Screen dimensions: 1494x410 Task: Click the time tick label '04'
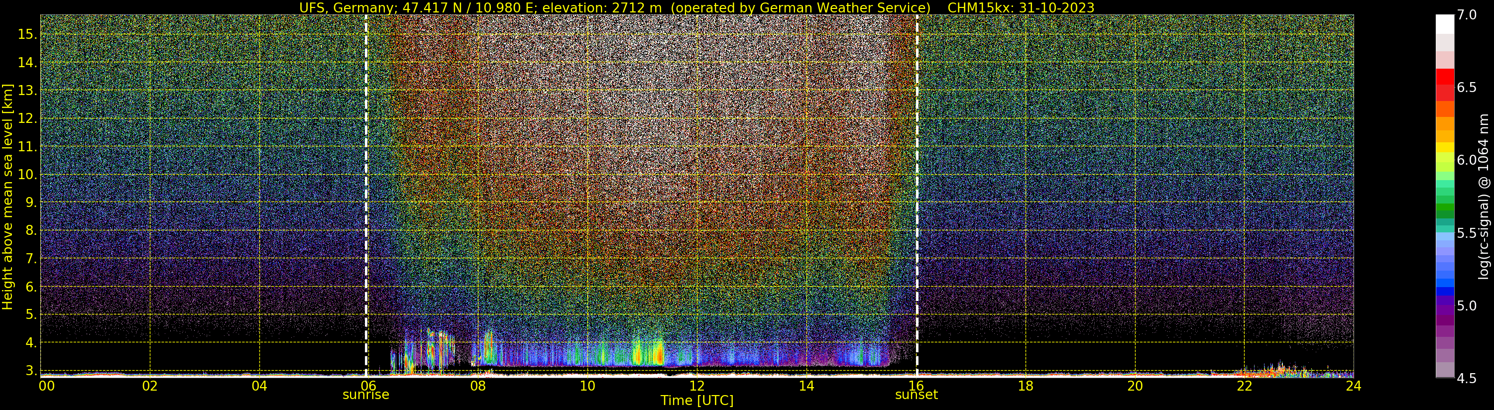(259, 386)
